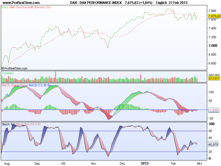Click the tallest green volume bar in September
The height and width of the screenshot is (166, 221).
click(56, 77)
